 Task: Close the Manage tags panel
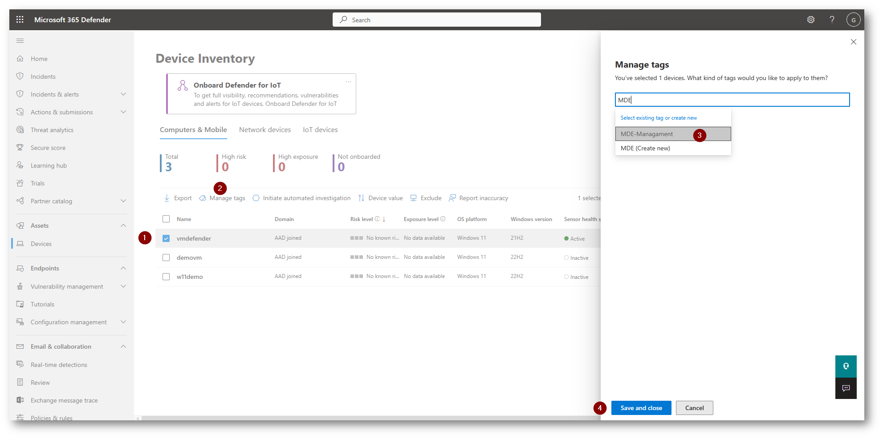click(x=853, y=42)
